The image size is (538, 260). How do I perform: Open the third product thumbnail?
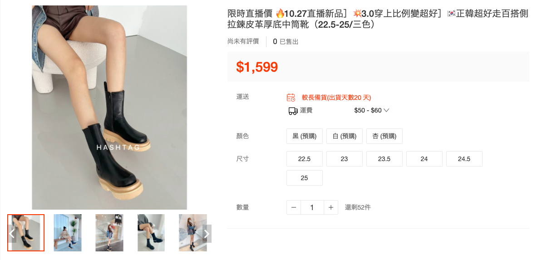click(109, 233)
